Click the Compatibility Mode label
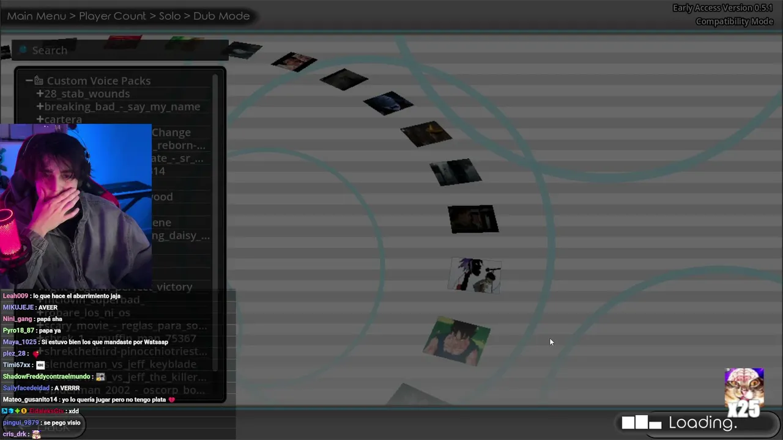Image resolution: width=783 pixels, height=440 pixels. coord(734,21)
